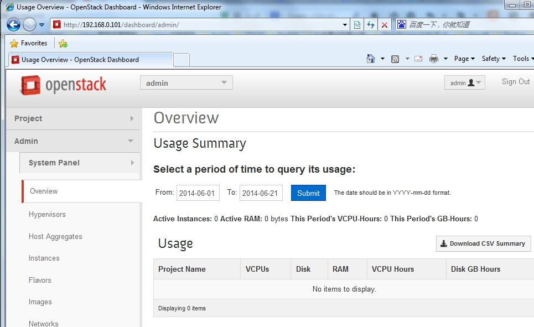Open the Networks sidebar link

[x=43, y=324]
